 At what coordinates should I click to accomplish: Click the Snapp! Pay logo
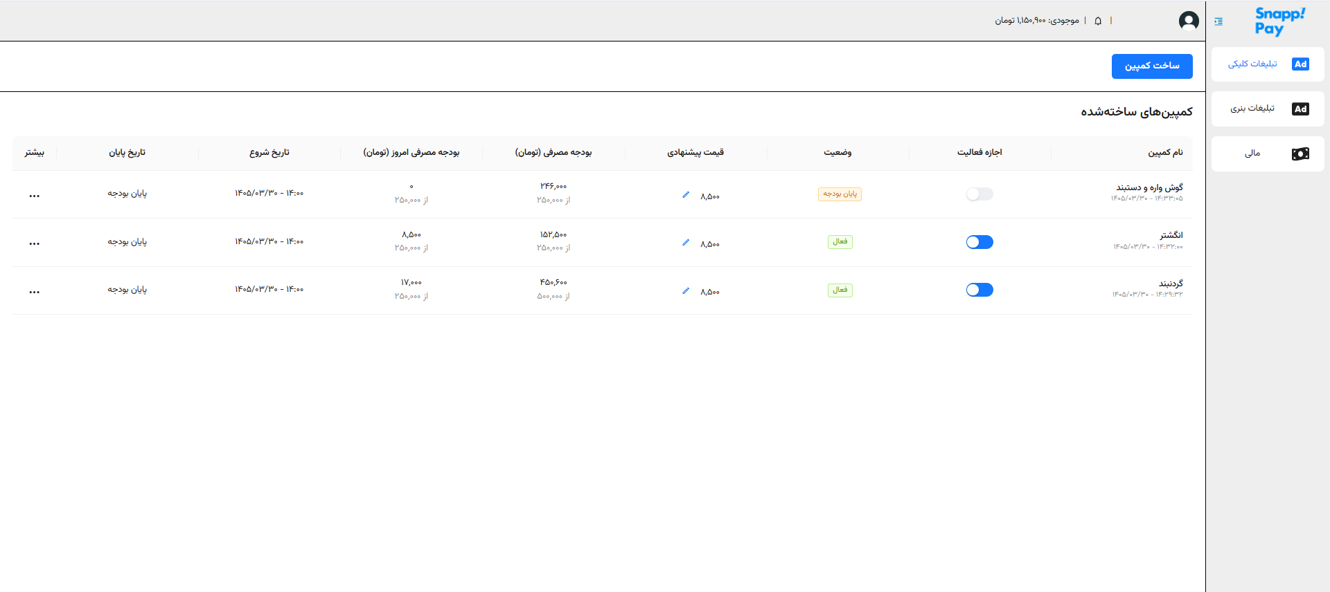coord(1279,21)
